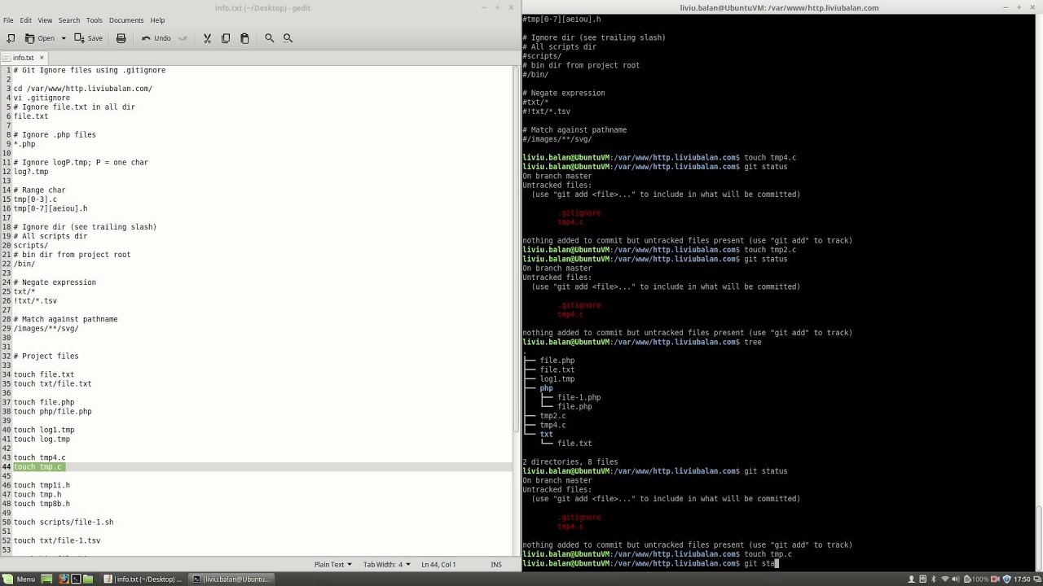Cut selection with the scissors icon
The image size is (1043, 586).
(207, 38)
